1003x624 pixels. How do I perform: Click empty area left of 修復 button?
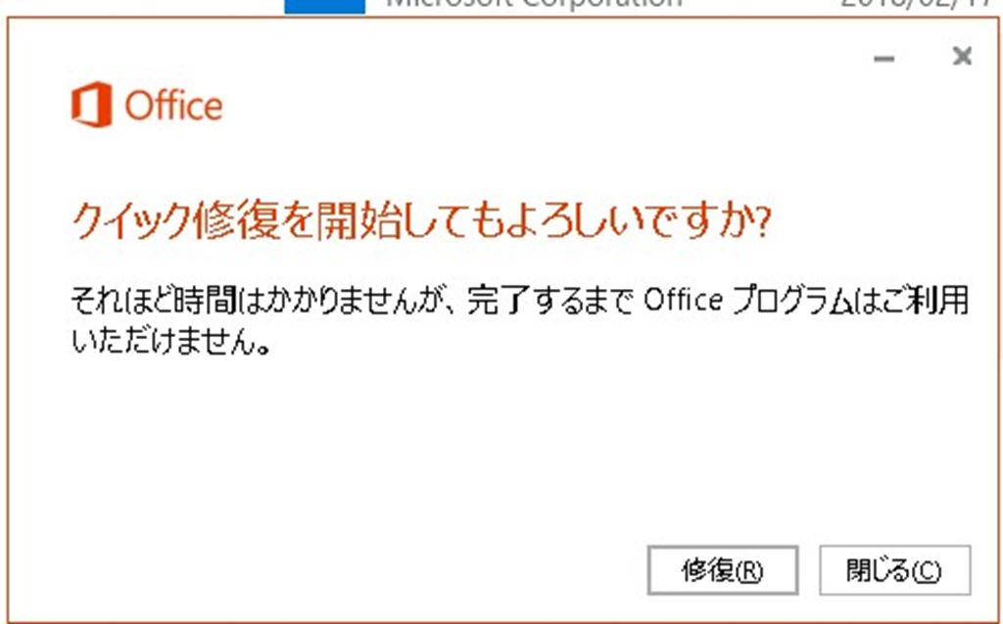(x=392, y=570)
